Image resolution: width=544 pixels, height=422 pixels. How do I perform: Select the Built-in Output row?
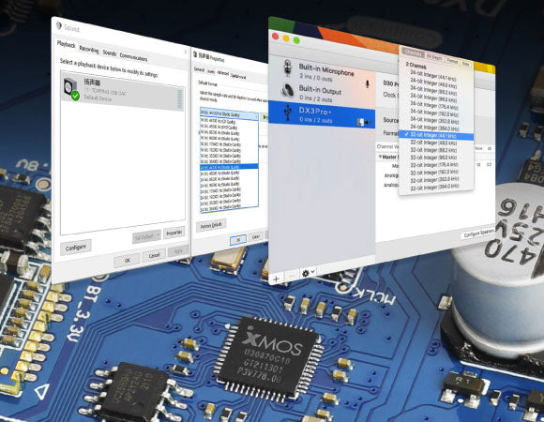(322, 92)
